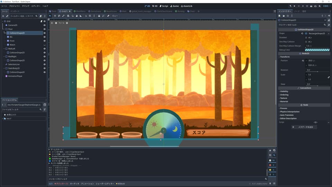Open inspector object history icon
Screen dimensions: 332x187
329,16
